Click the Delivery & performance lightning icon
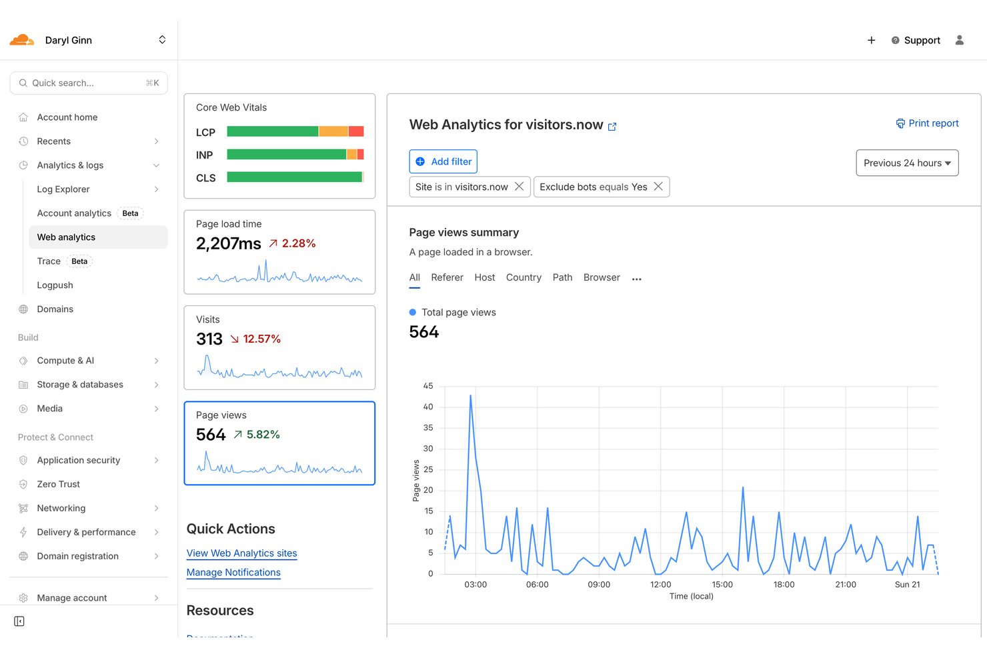The image size is (987, 658). click(23, 532)
